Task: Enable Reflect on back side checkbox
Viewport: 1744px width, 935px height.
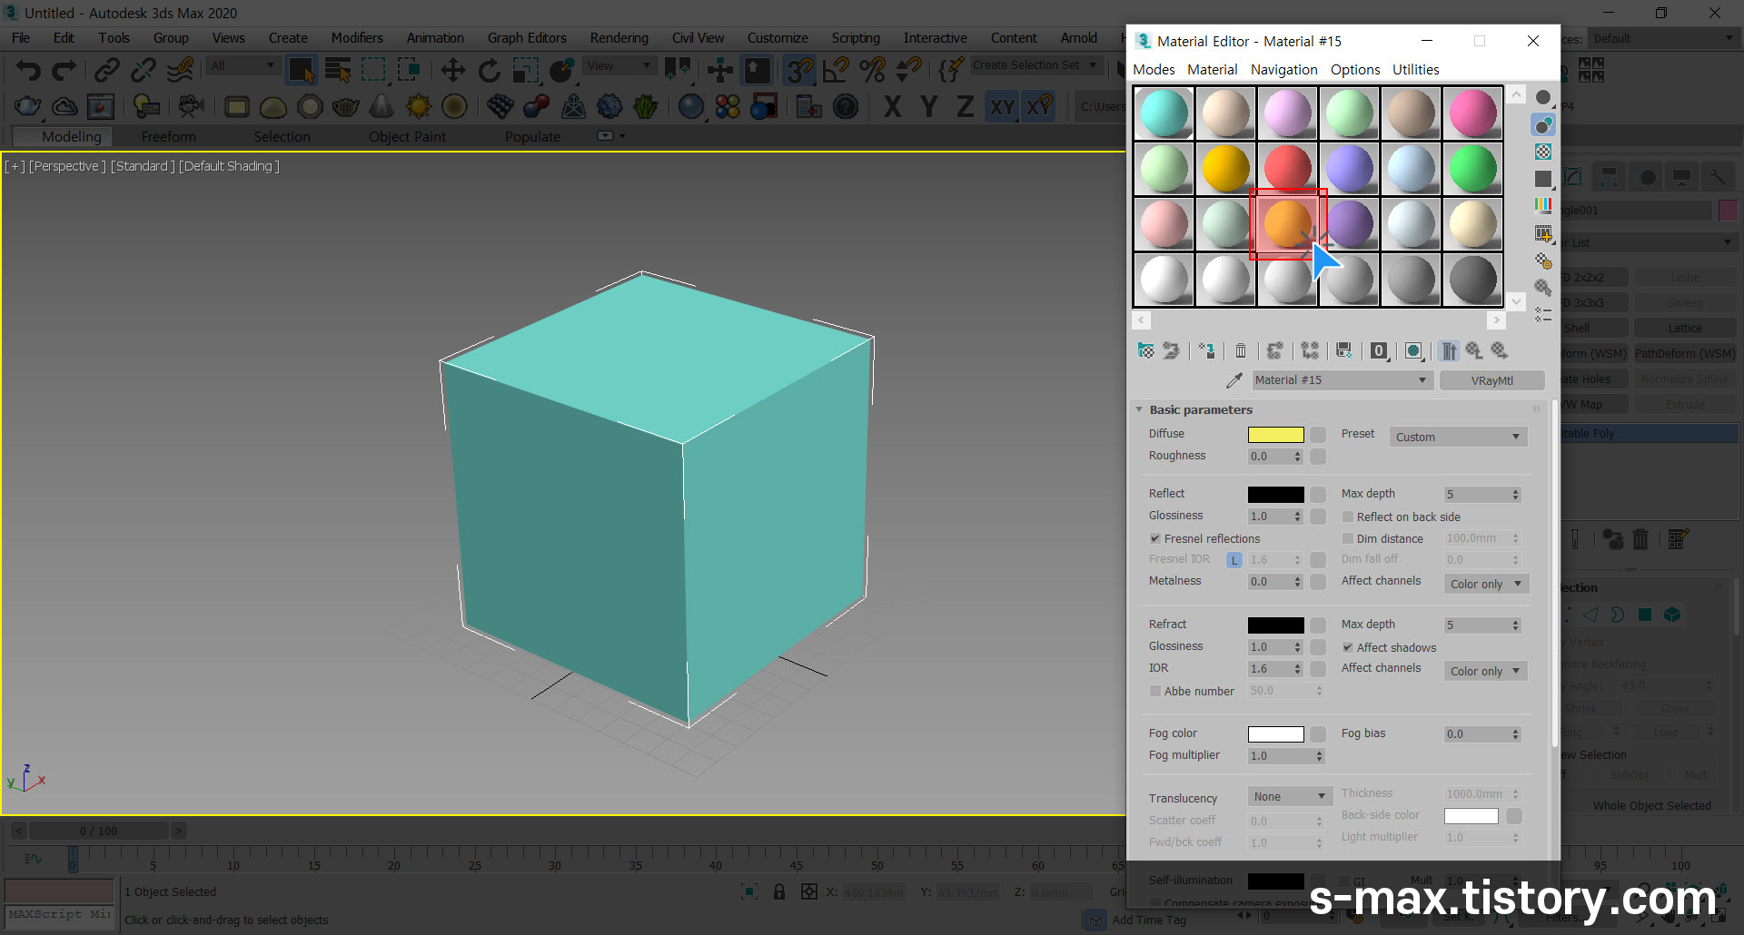Action: click(1348, 517)
